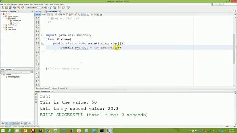
Task: Run the project with green play icon
Action: [59, 7]
